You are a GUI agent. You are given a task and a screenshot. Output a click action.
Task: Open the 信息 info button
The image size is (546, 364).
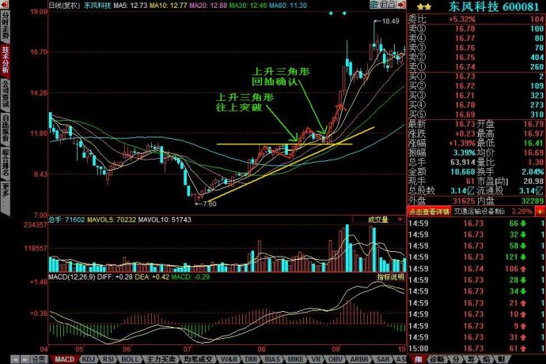tap(388, 4)
